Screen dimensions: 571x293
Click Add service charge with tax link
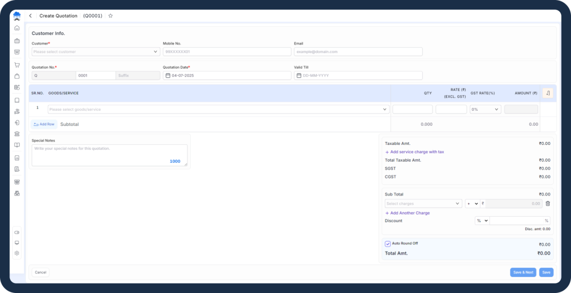(x=414, y=152)
